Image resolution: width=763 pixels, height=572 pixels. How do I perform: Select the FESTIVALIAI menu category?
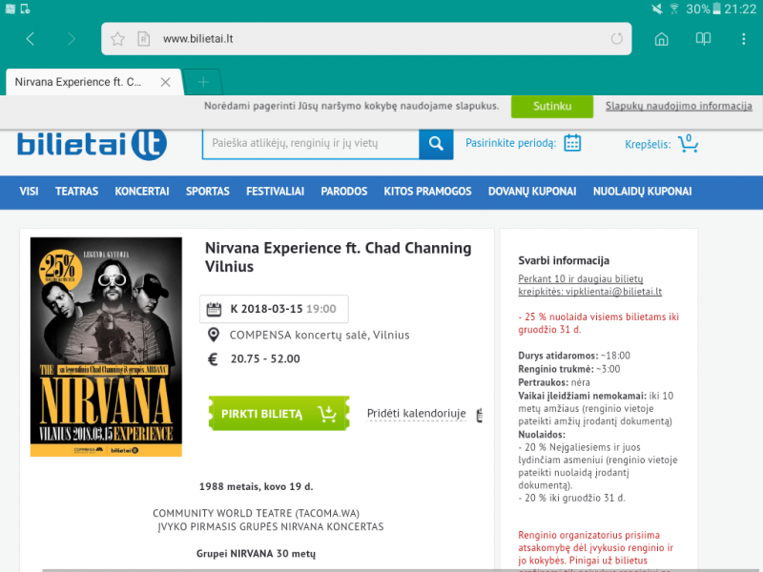[x=275, y=192]
